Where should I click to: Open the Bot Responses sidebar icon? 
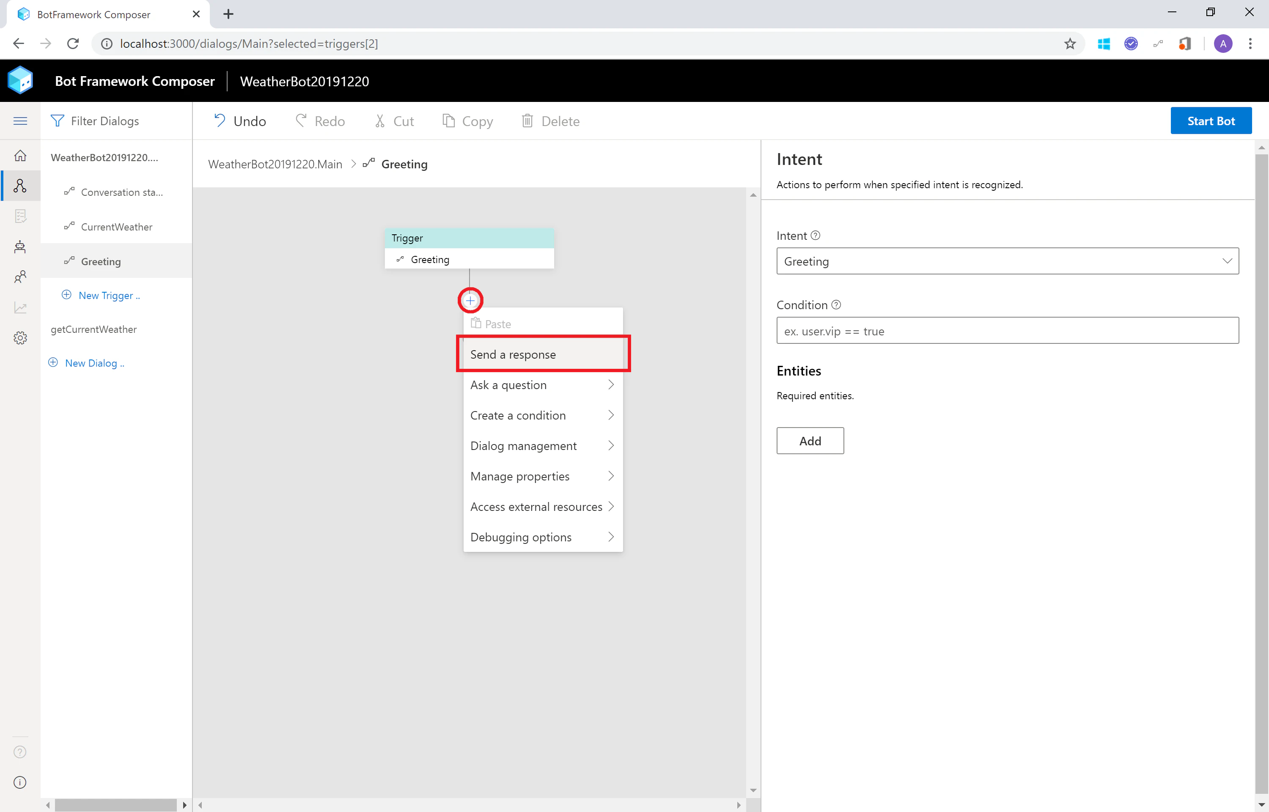[x=20, y=216]
